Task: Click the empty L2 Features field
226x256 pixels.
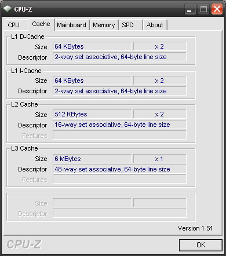Action: tap(119, 135)
